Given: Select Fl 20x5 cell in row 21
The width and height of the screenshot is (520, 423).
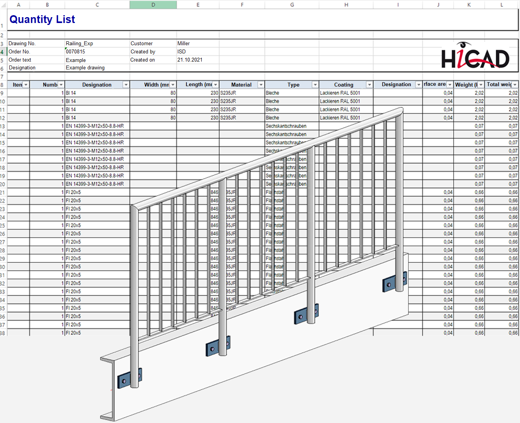Looking at the screenshot, I should [97, 192].
